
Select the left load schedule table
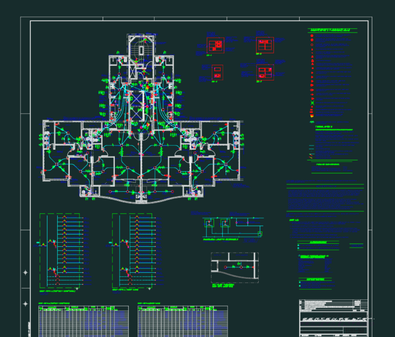pos(83,321)
